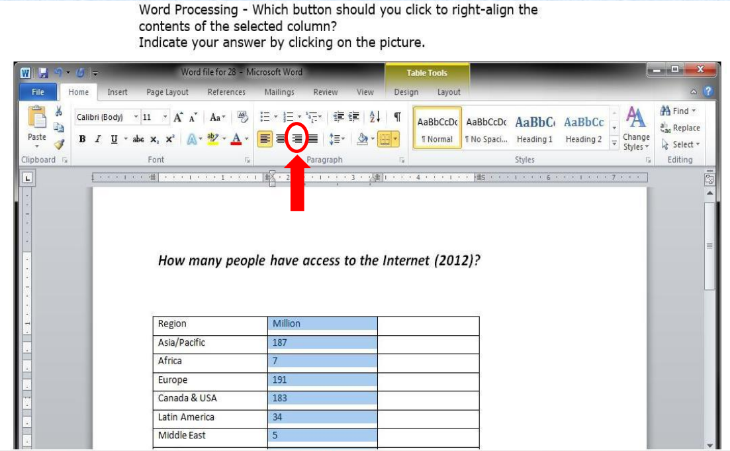Open Word Help question mark icon
The width and height of the screenshot is (730, 451).
tap(708, 91)
